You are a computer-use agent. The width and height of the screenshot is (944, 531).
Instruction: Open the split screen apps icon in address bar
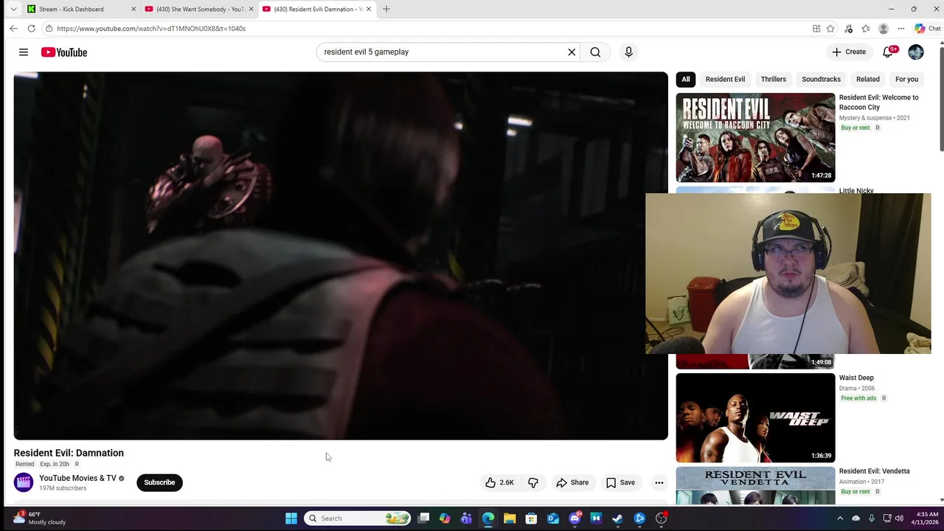pos(816,29)
